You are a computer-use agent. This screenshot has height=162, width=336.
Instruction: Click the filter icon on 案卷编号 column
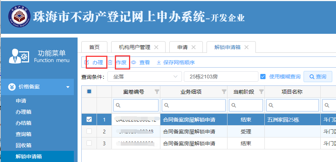[157, 91]
